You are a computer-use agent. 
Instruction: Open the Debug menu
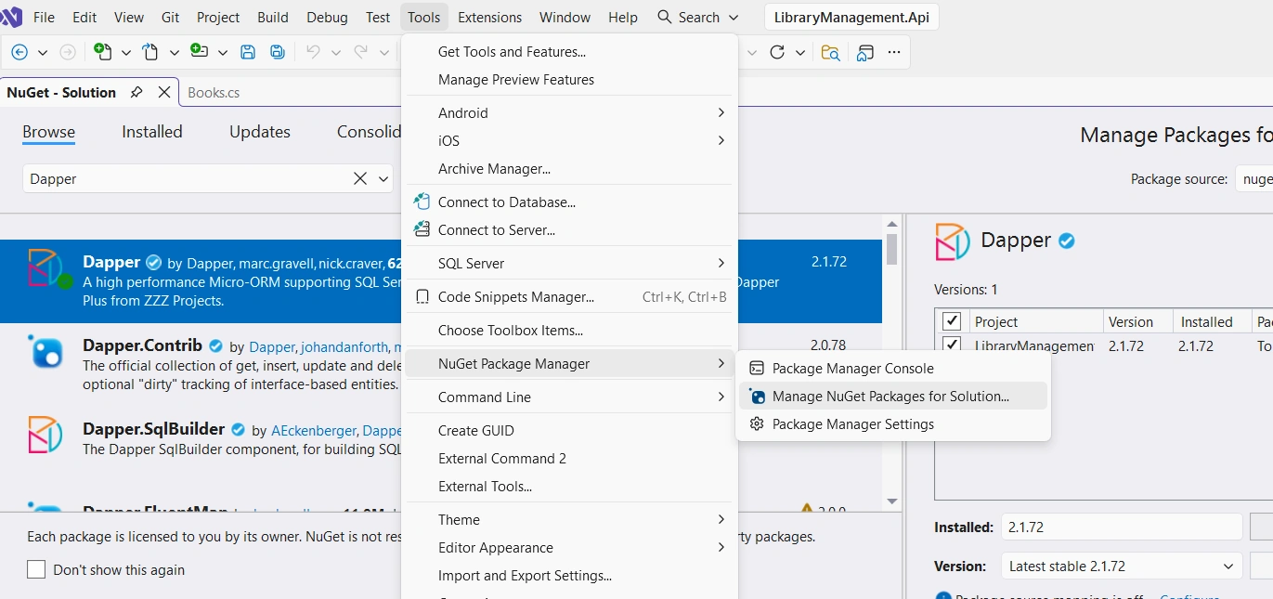(327, 17)
